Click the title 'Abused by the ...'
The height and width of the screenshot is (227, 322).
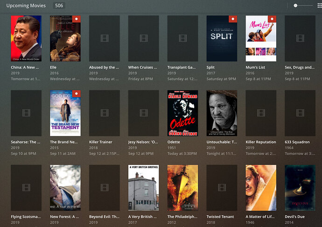(104, 67)
